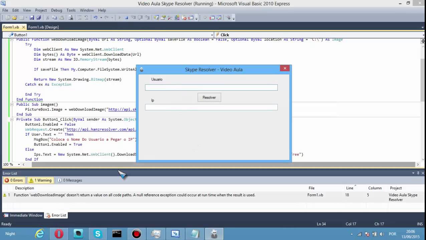Switch to Form1.vb [Design] tab
426x240 pixels.
click(43, 27)
